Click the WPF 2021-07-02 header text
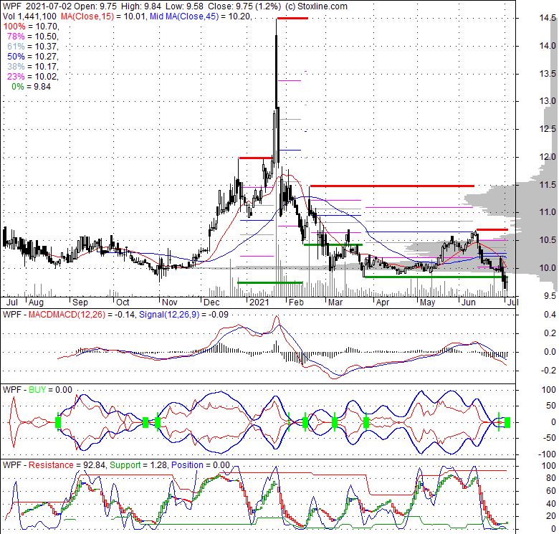Image resolution: width=559 pixels, height=534 pixels. click(37, 6)
